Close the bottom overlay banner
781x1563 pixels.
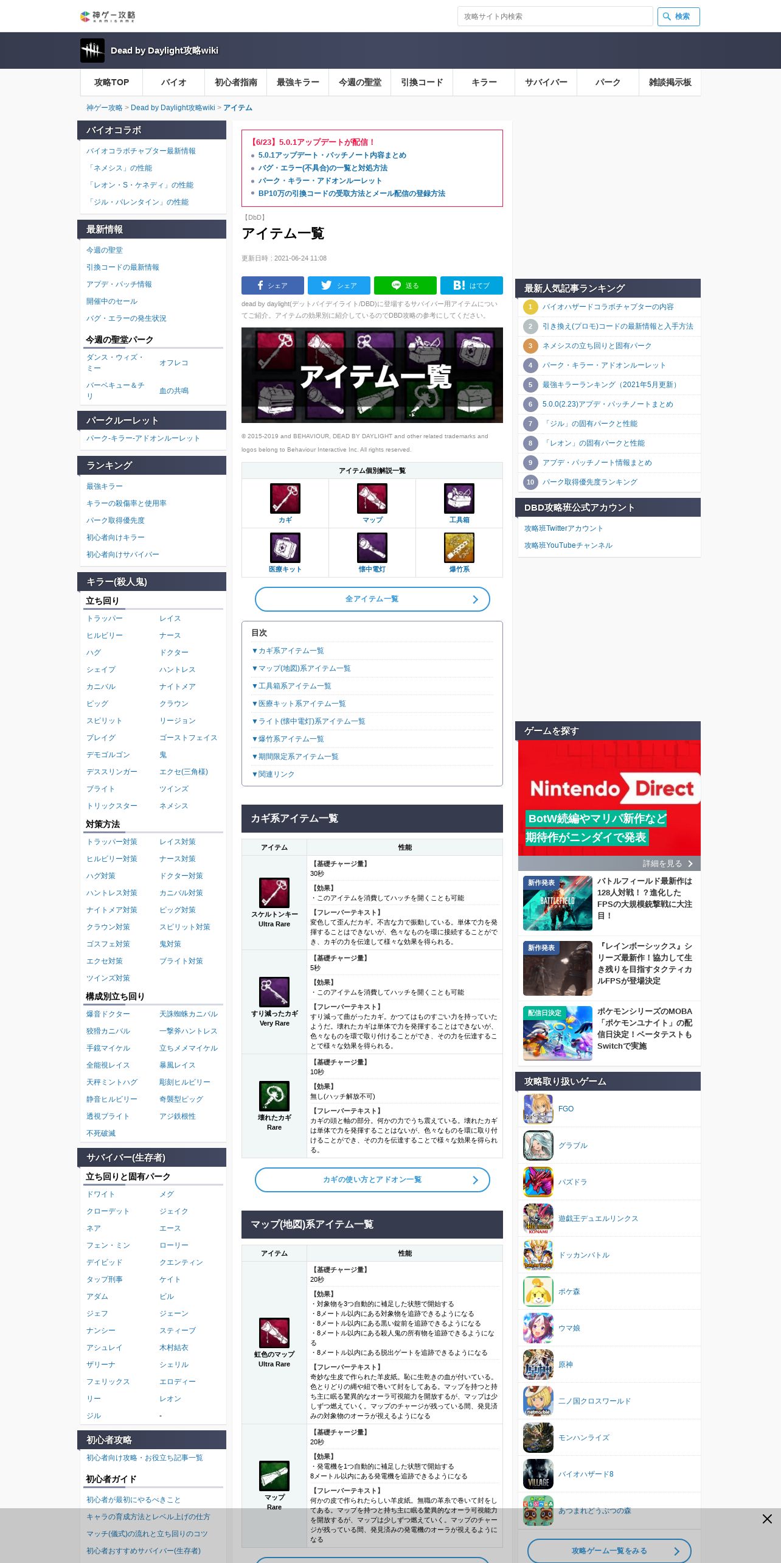point(767,1519)
